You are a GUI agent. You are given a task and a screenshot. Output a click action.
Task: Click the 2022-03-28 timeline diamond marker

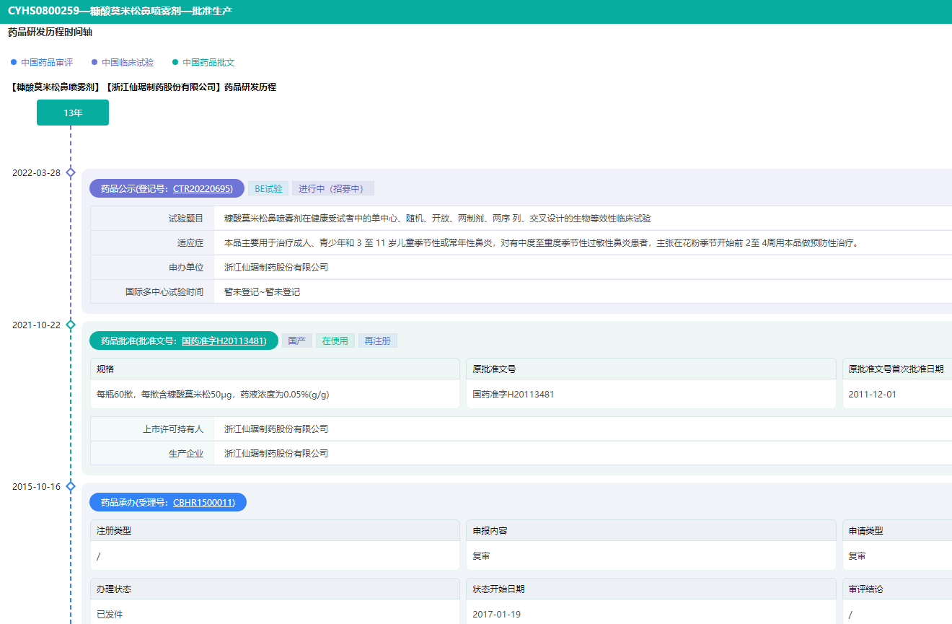(71, 172)
